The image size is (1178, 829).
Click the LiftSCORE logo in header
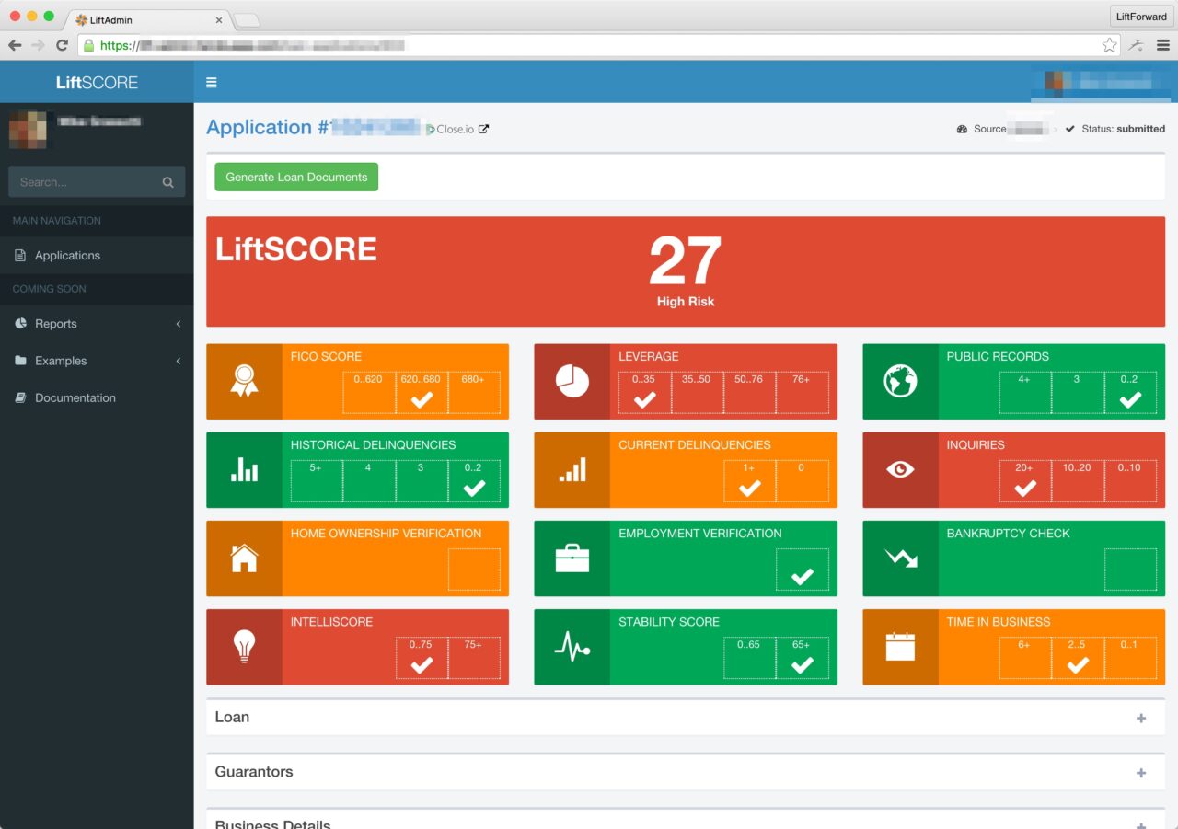[x=97, y=83]
